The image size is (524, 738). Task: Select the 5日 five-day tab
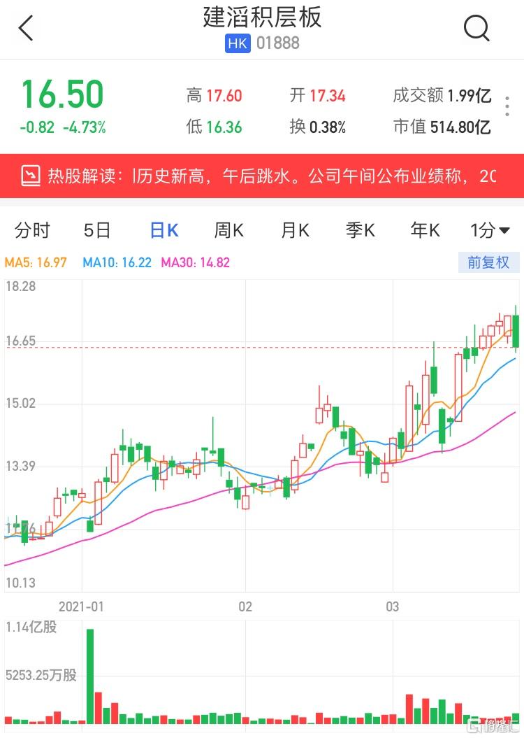coord(97,230)
